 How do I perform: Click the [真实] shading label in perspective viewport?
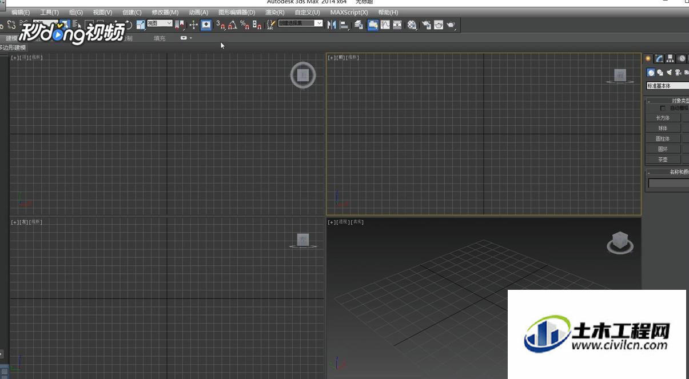358,222
